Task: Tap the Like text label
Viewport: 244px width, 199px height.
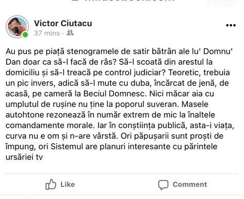Action: [x=68, y=185]
